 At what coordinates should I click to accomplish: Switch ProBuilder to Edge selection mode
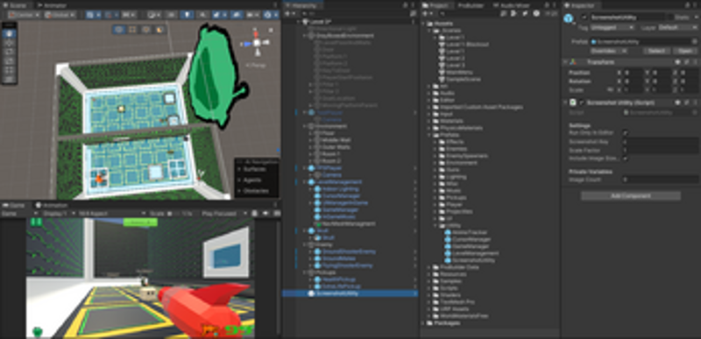click(146, 30)
